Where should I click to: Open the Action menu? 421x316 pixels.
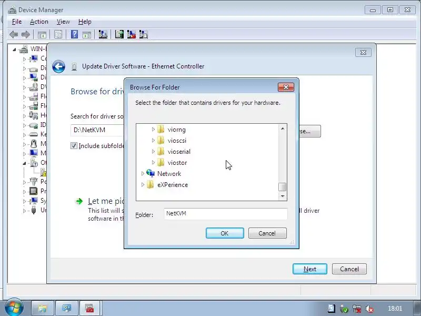[39, 22]
